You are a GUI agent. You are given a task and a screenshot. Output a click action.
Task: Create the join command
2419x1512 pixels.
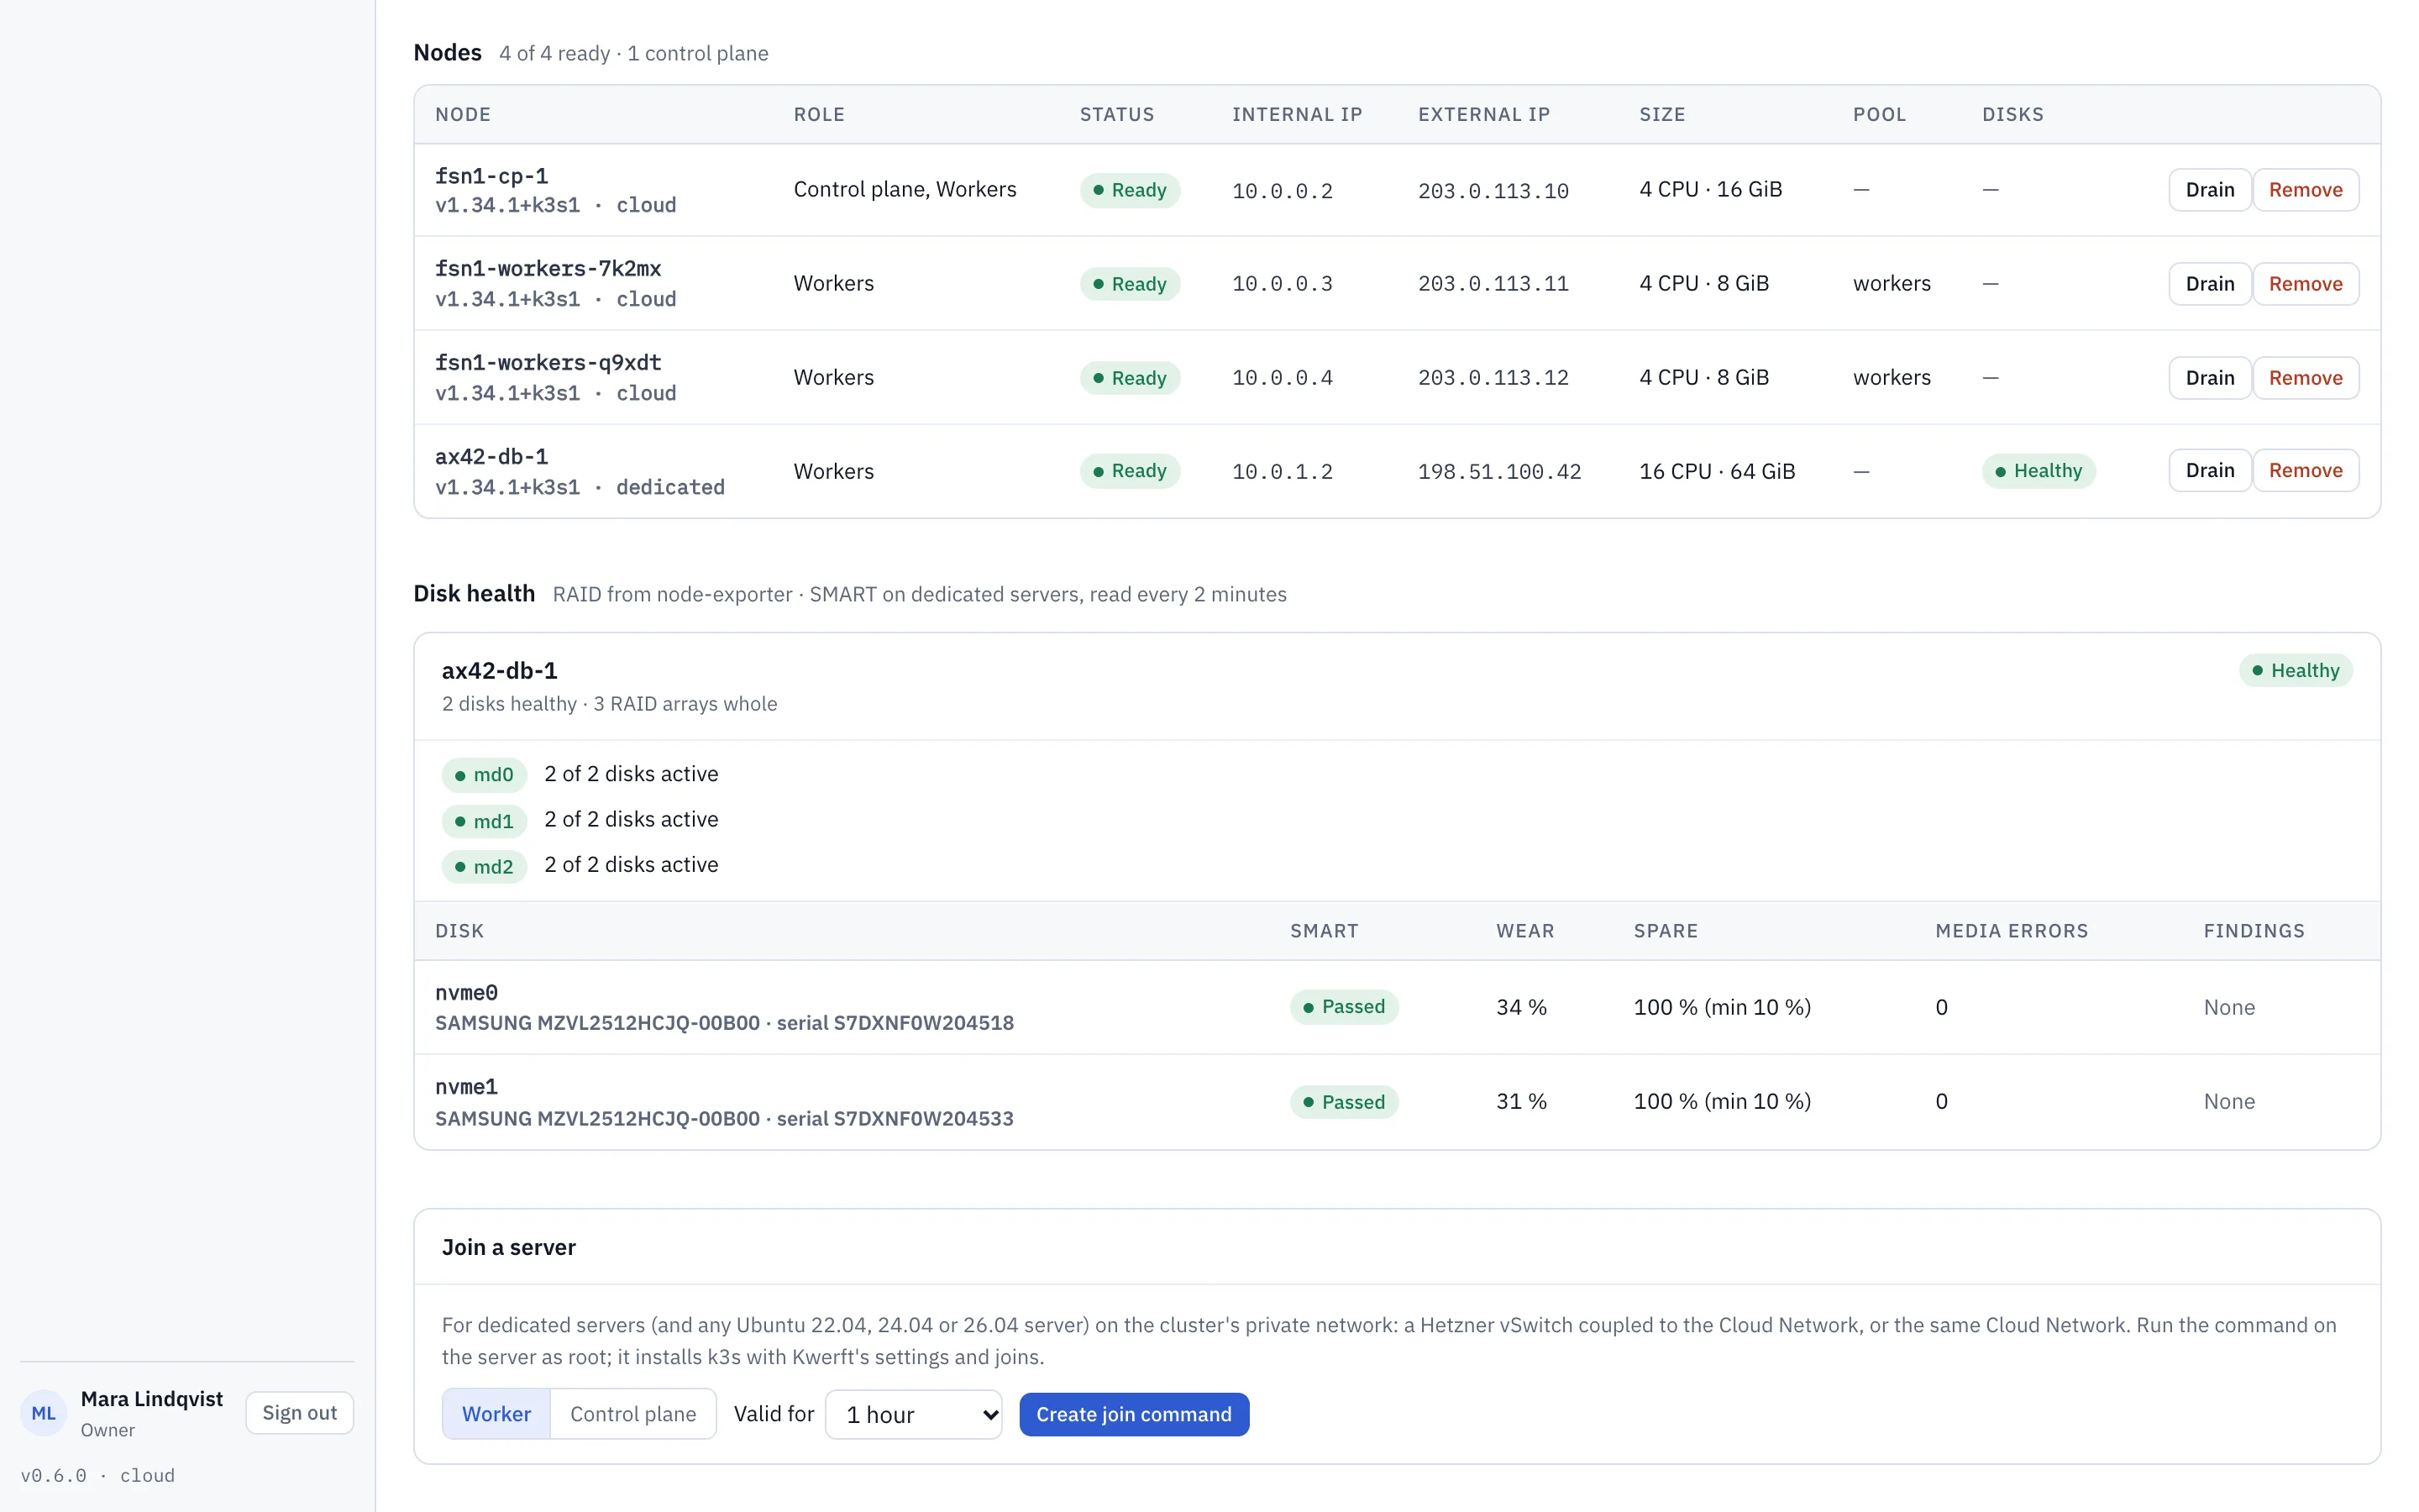(x=1134, y=1414)
